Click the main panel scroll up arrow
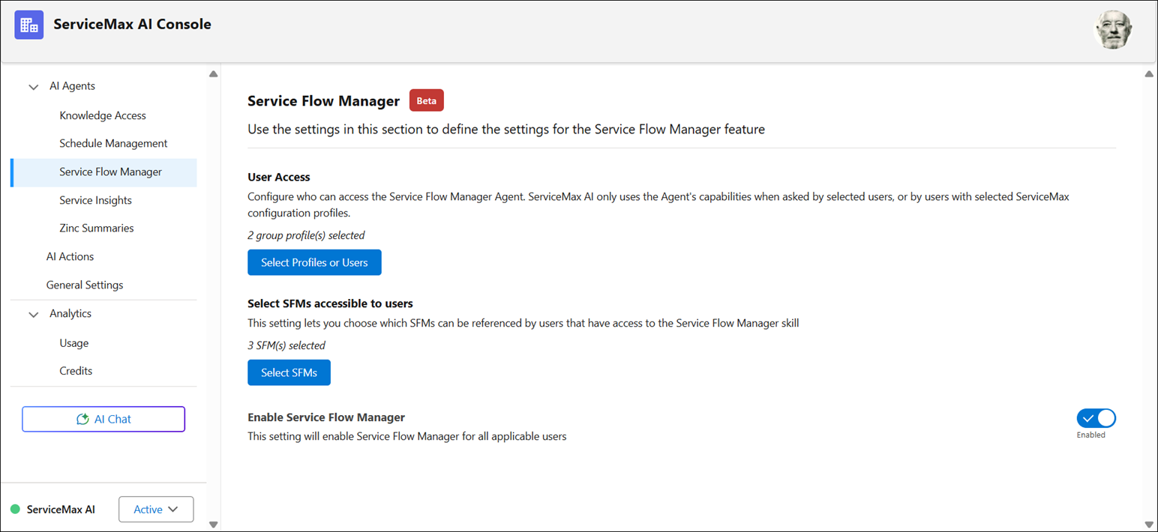The width and height of the screenshot is (1158, 532). tap(1149, 73)
